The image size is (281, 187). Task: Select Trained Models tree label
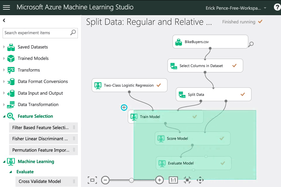[33, 58]
